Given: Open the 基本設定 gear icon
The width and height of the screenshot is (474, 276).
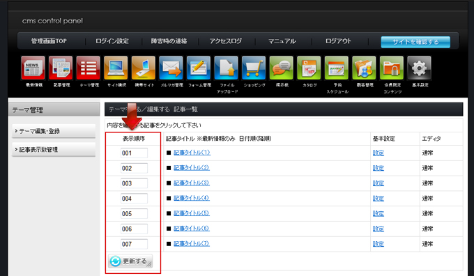Looking at the screenshot, I should [x=420, y=68].
